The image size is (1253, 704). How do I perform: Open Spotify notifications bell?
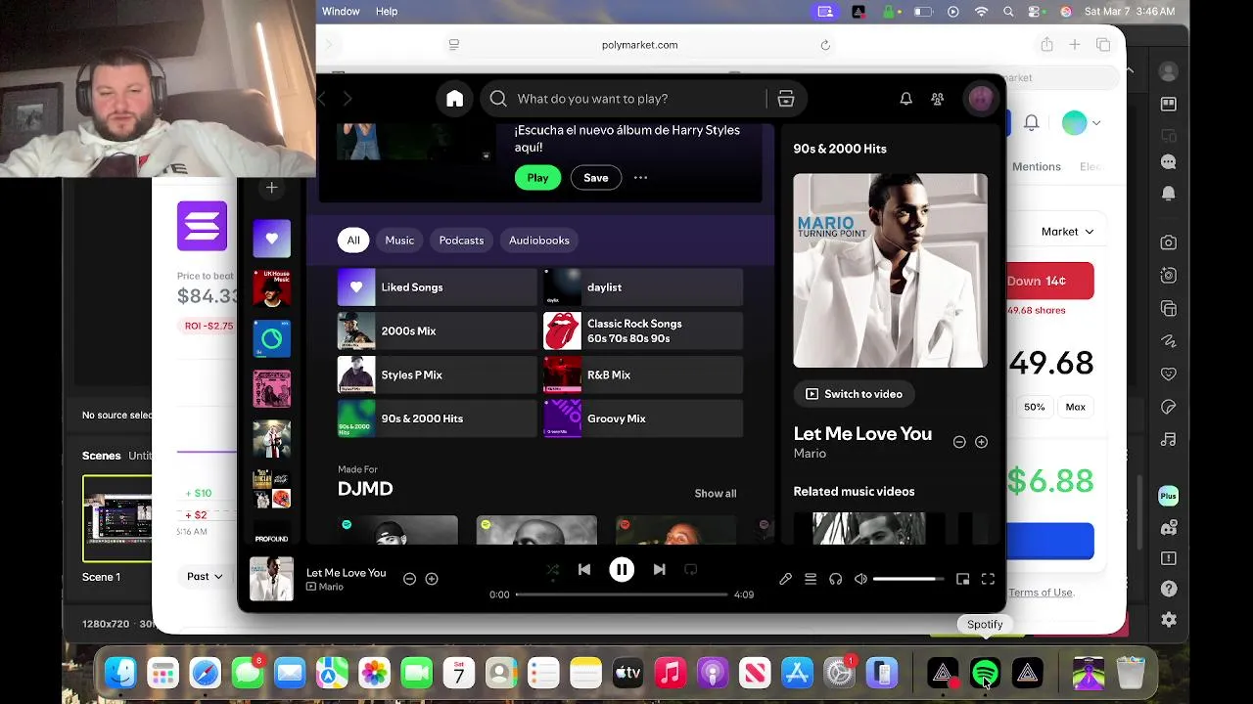[905, 99]
